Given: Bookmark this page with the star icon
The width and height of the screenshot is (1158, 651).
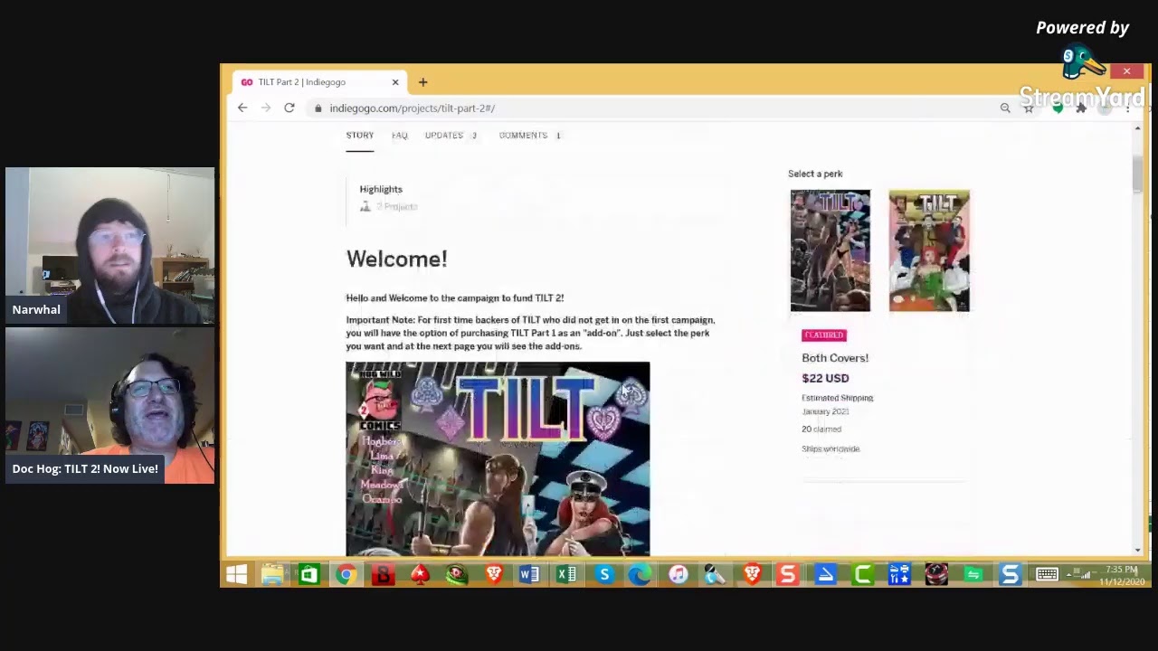Looking at the screenshot, I should (1029, 108).
